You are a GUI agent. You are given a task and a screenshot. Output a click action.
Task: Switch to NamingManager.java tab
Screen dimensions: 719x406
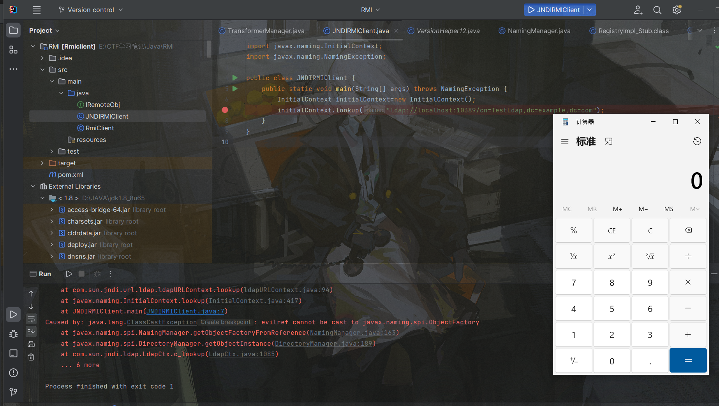[x=534, y=31]
